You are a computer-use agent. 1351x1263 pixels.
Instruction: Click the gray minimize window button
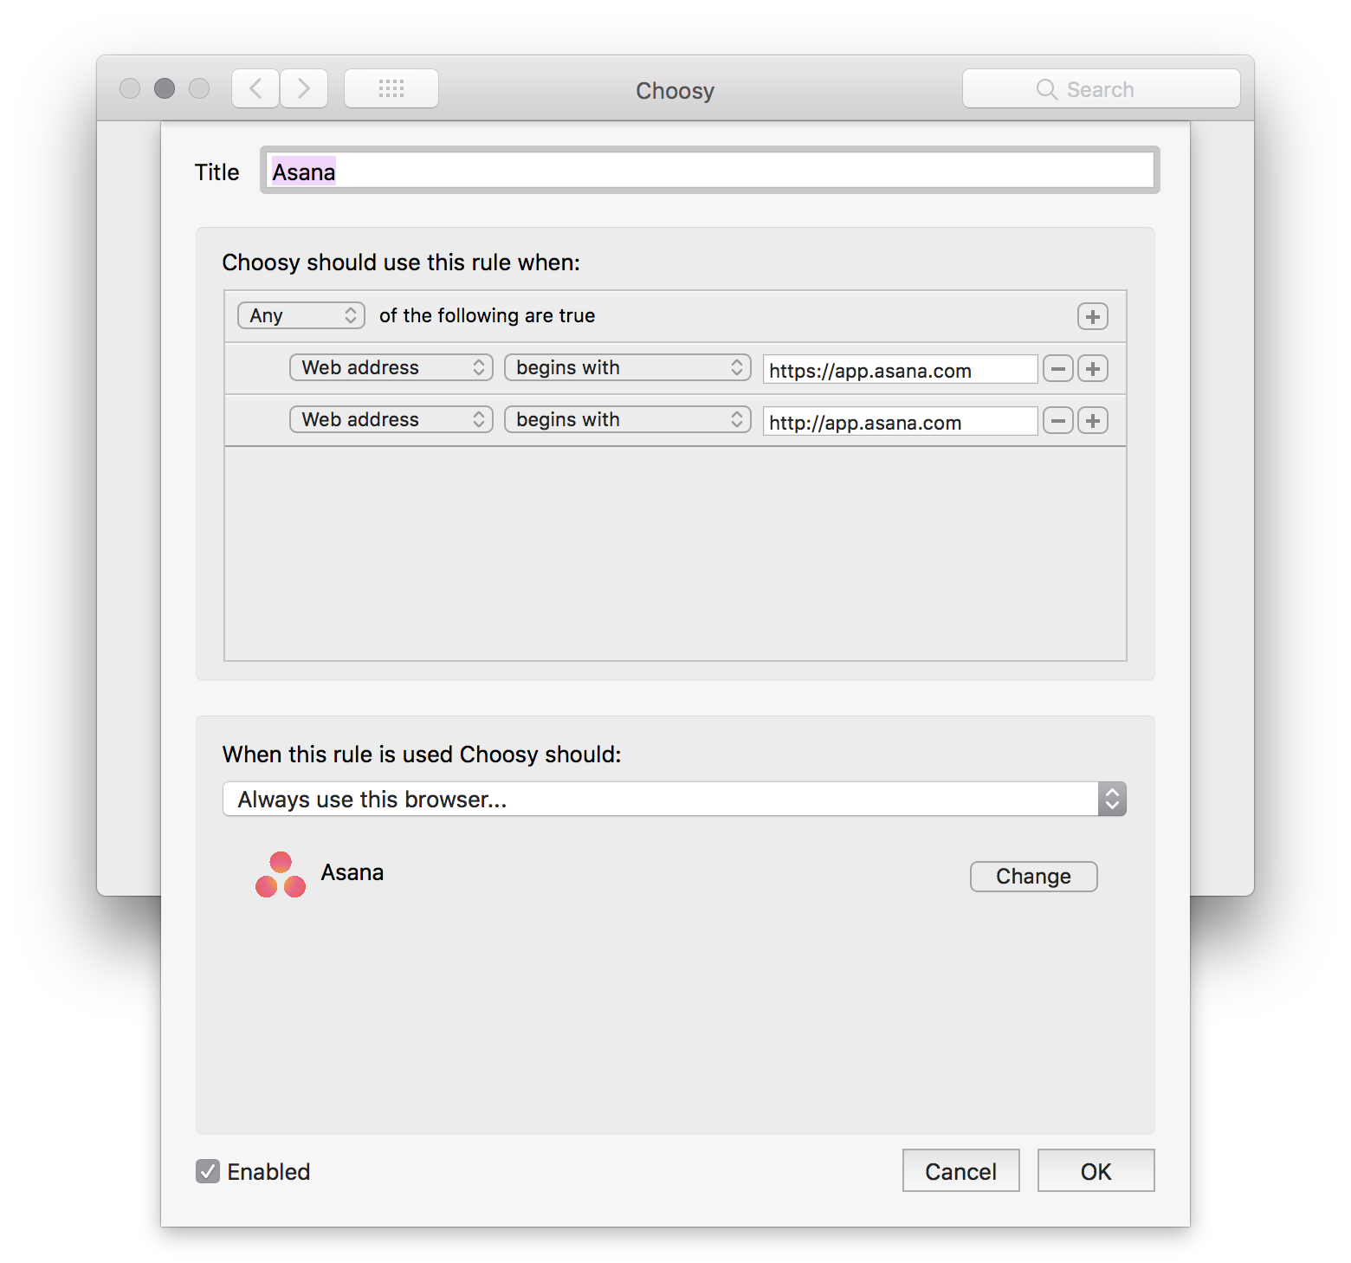pos(165,88)
